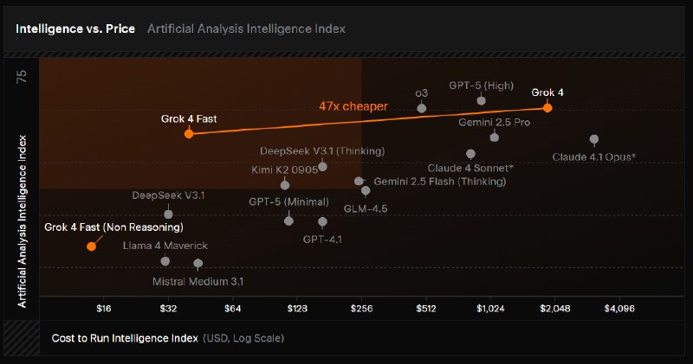Click the Artificial Analysis Intelligence Index subtitle
This screenshot has width=693, height=364.
click(246, 29)
